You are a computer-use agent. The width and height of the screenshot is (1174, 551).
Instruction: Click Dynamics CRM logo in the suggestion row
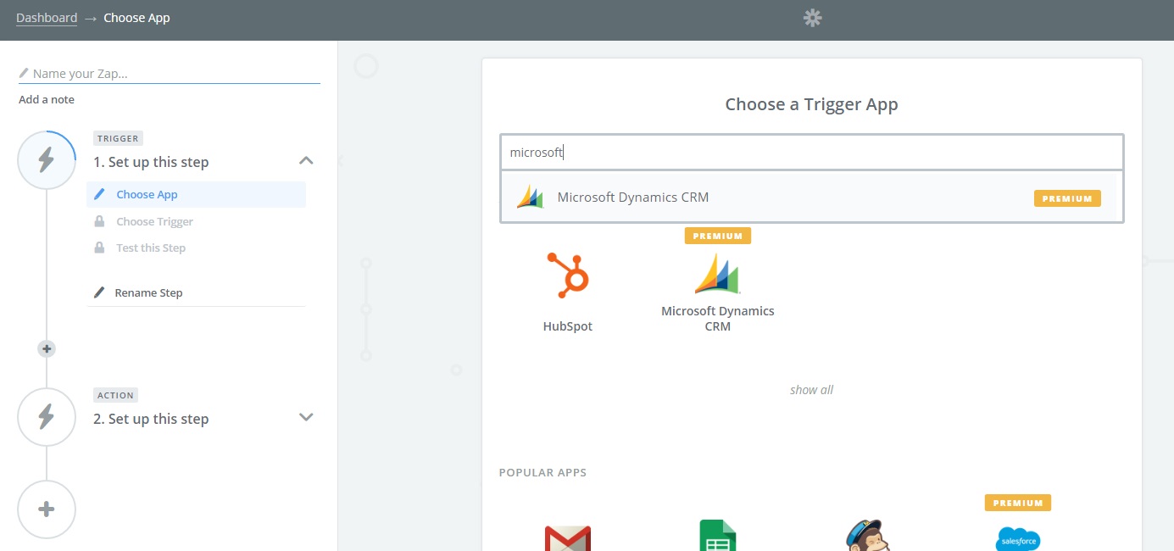[x=531, y=197]
